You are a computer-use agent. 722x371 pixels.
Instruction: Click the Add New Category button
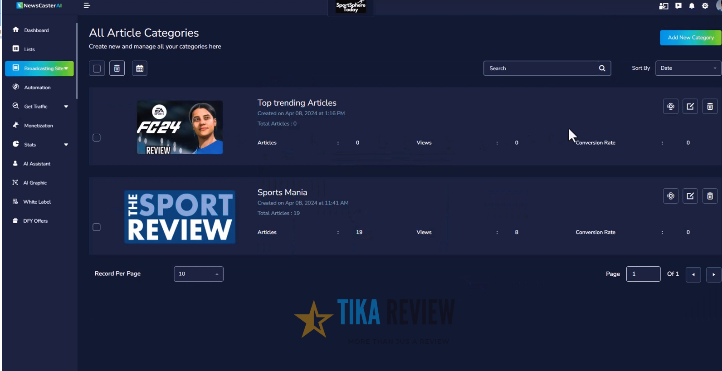coord(690,38)
